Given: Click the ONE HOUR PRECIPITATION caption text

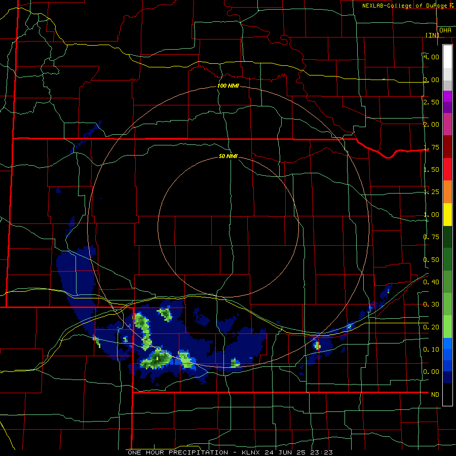Looking at the screenshot, I should [178, 452].
